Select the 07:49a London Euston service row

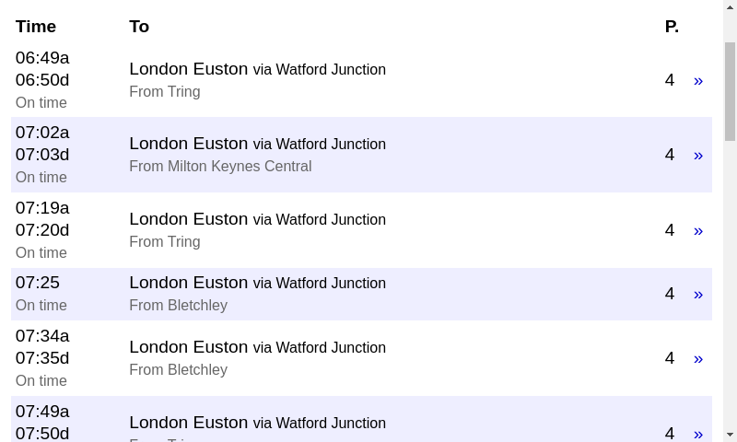[x=361, y=419]
